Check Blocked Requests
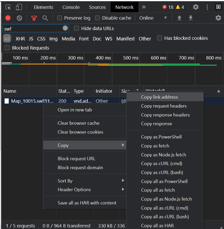The height and width of the screenshot is (229, 224). (7, 48)
